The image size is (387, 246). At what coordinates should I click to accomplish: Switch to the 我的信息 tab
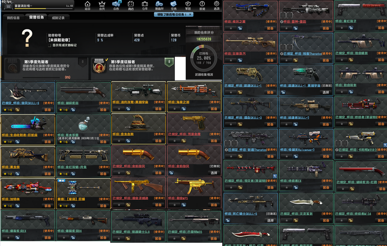click(x=13, y=18)
